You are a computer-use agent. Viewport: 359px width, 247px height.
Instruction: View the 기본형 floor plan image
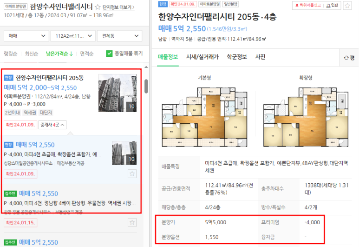coord(205,117)
